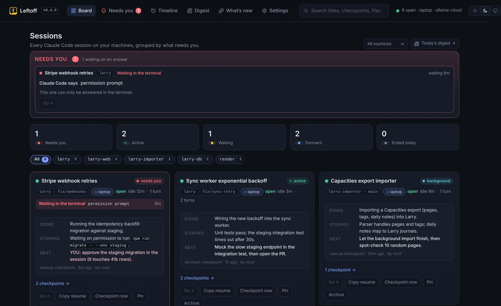Pin the Capacities export importer session
Screen dimensions: 501x306
430,282
